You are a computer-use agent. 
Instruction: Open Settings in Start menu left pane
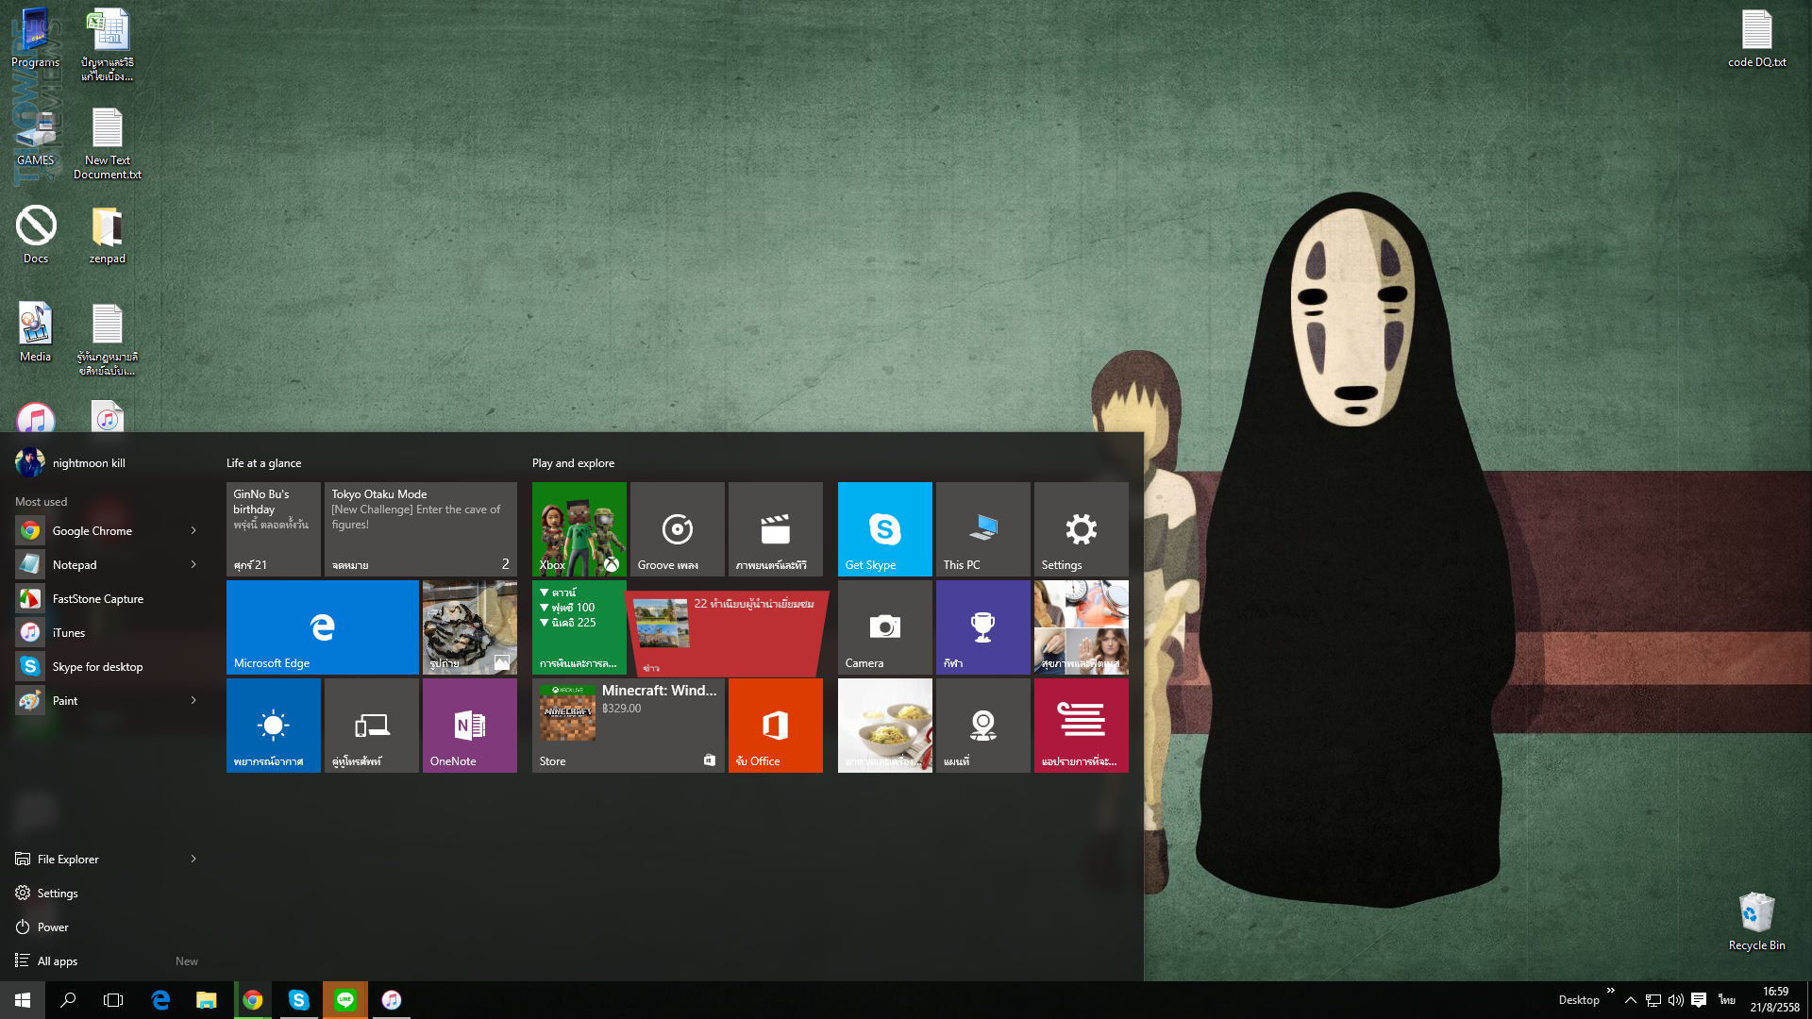coord(57,893)
